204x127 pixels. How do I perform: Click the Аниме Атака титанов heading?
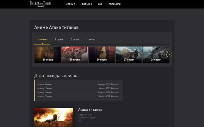point(56,27)
